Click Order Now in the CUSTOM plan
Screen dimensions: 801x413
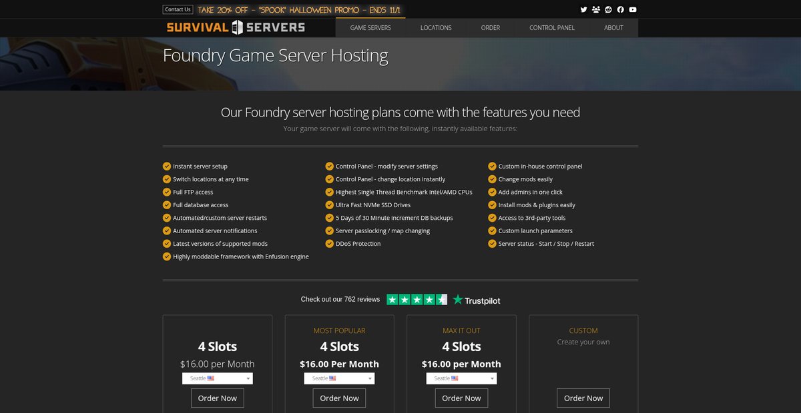(x=583, y=398)
